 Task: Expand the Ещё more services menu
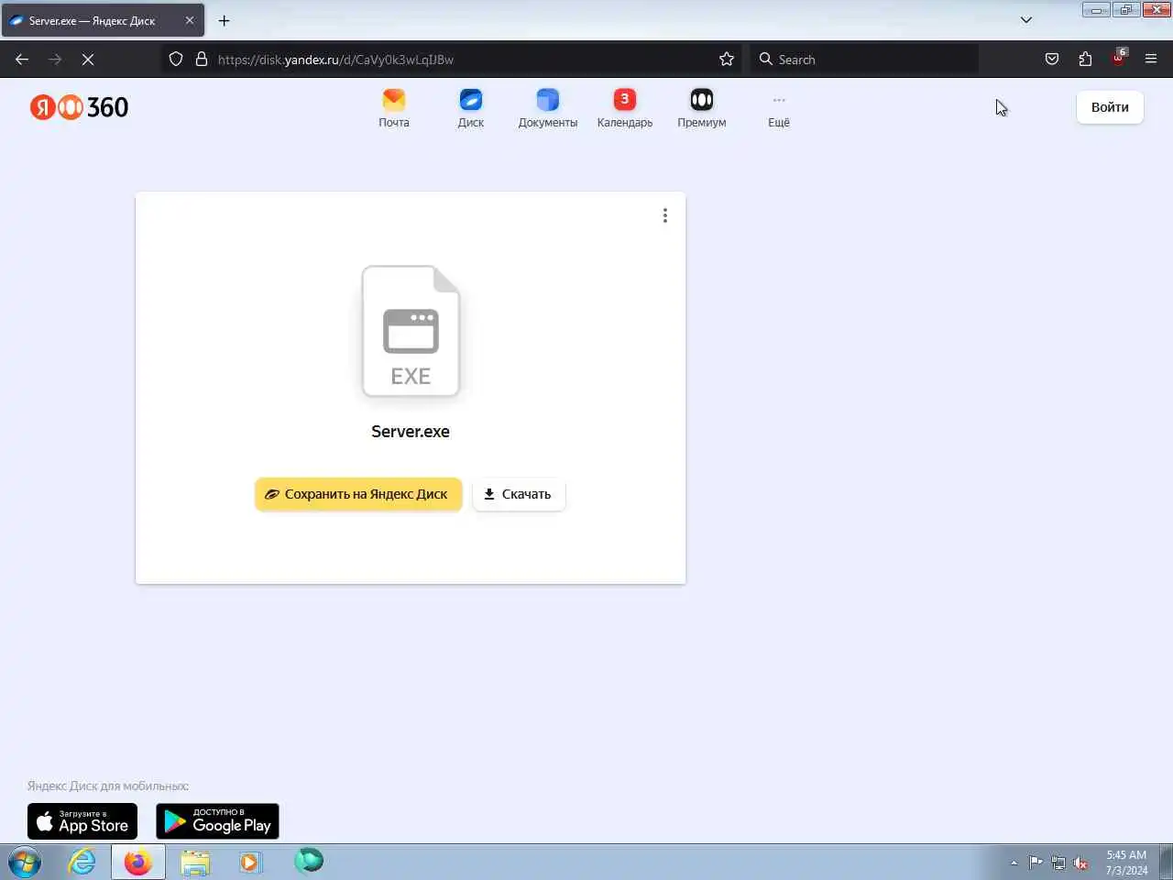click(779, 108)
